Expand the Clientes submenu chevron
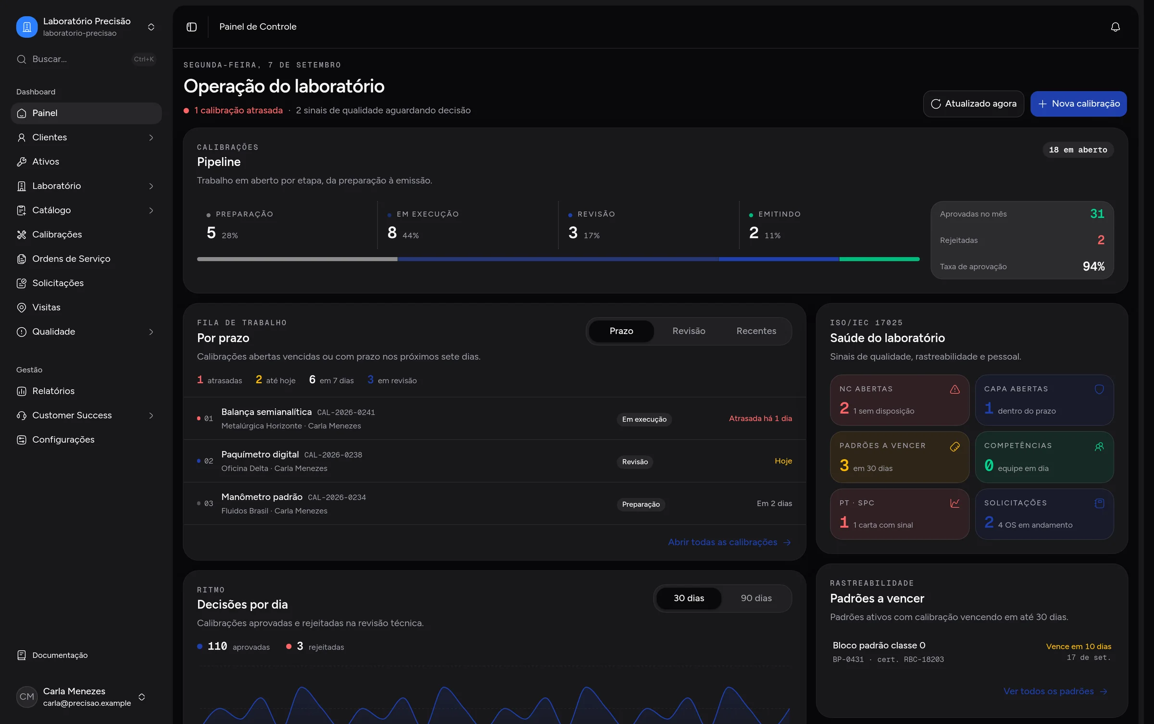This screenshot has height=724, width=1154. (x=151, y=138)
